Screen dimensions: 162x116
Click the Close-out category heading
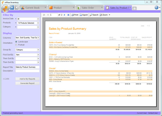53,54
